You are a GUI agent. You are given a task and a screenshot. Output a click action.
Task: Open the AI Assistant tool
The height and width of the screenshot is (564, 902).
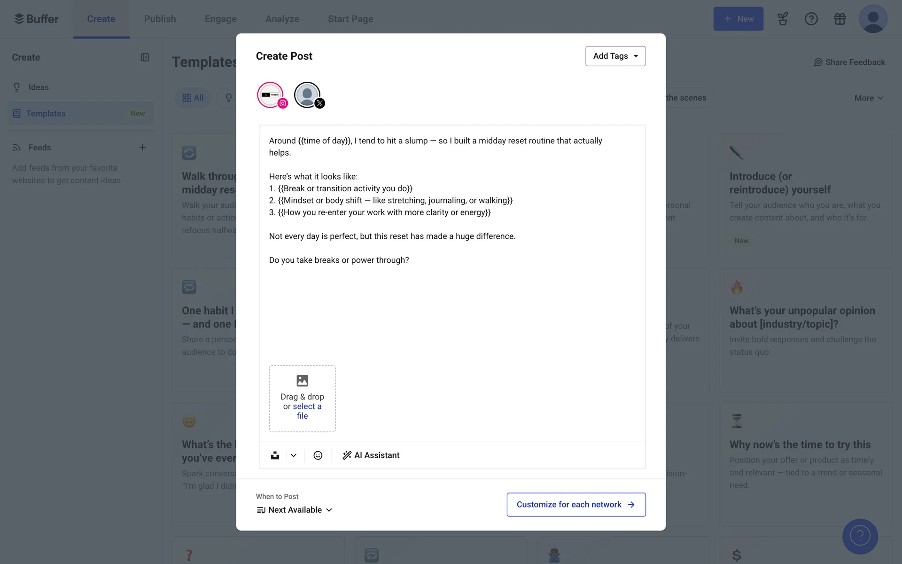(x=371, y=455)
